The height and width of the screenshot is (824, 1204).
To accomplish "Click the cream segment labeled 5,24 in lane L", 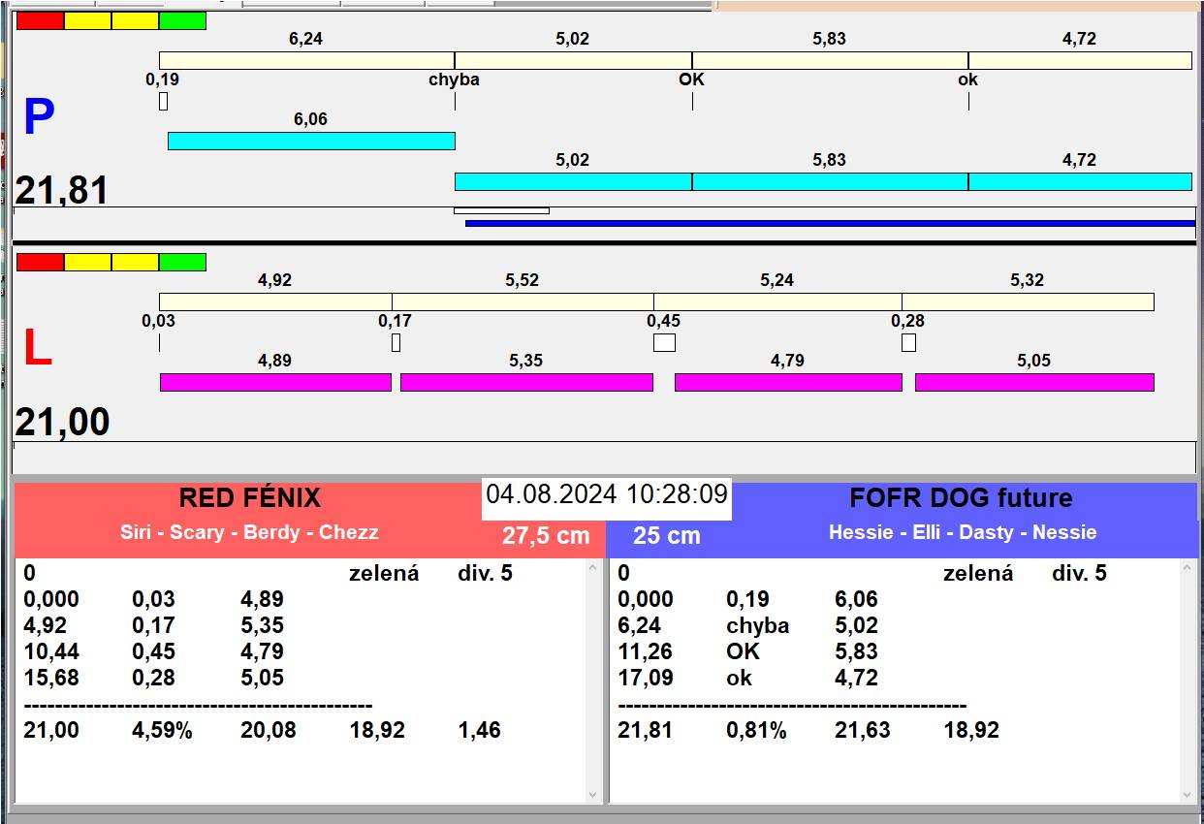I will 777,301.
